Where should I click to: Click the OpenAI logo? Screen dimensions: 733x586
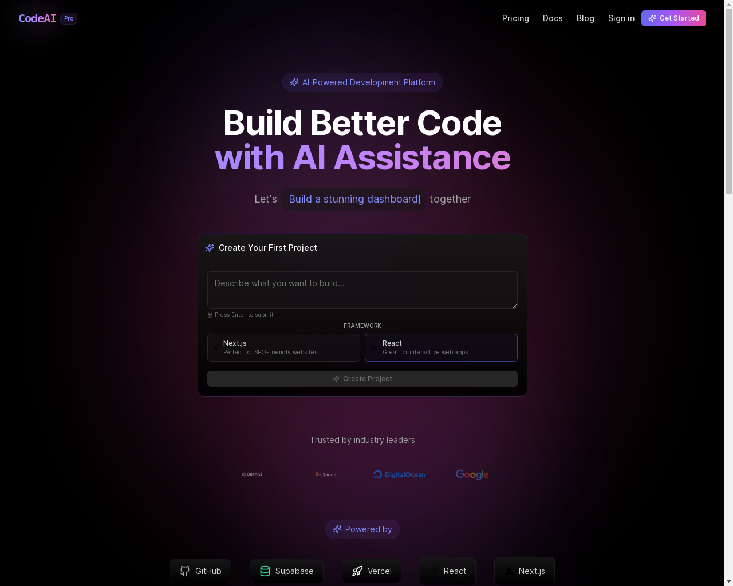click(x=252, y=474)
